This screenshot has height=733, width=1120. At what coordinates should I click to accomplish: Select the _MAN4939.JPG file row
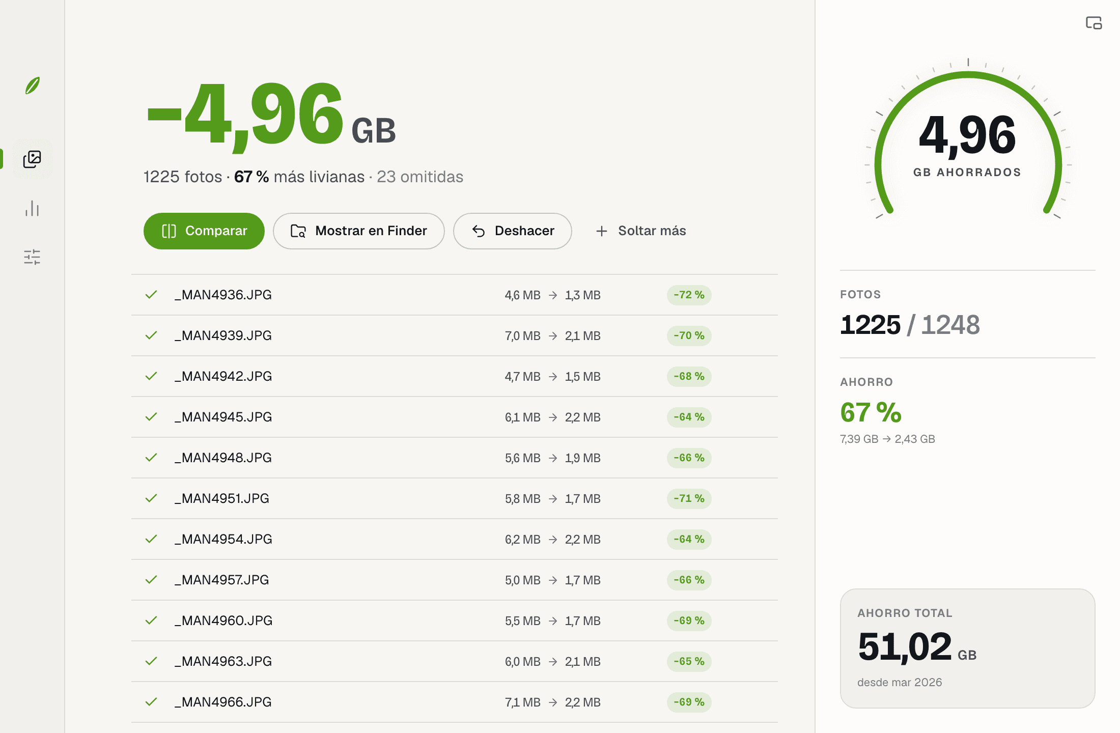pyautogui.click(x=455, y=335)
